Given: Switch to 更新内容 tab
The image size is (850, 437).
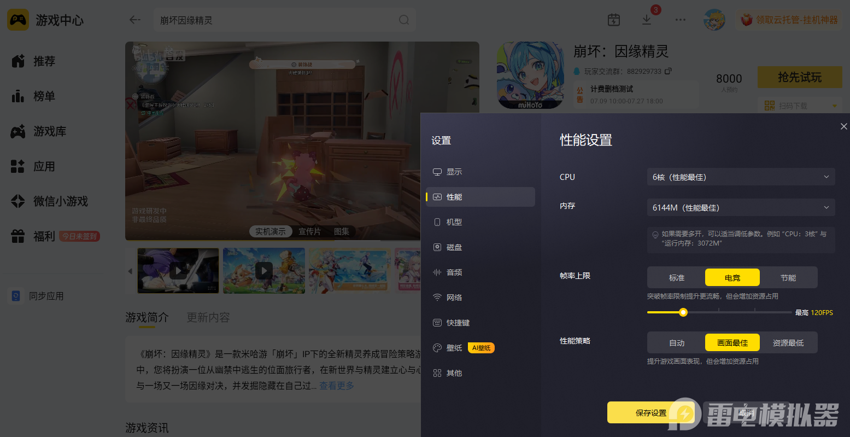Looking at the screenshot, I should (x=208, y=317).
